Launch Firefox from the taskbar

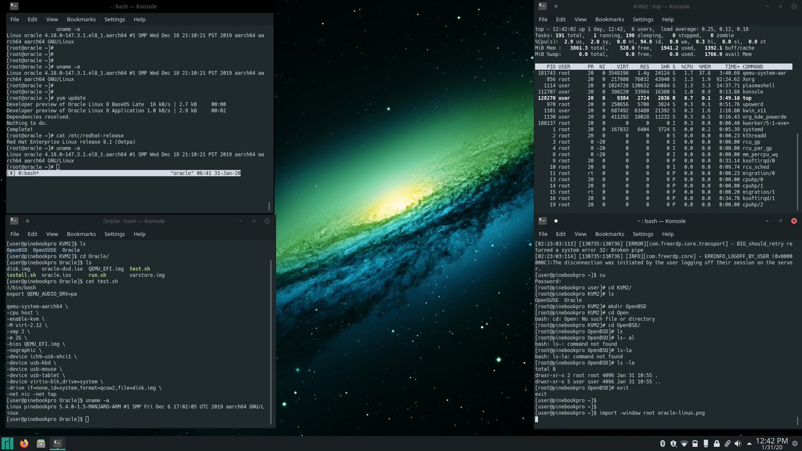click(x=25, y=443)
